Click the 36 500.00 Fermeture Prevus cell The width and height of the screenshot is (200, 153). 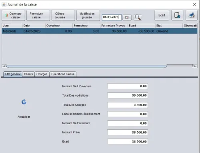[114, 31]
